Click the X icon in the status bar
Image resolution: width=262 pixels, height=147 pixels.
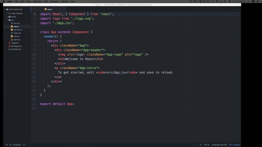coord(10,145)
